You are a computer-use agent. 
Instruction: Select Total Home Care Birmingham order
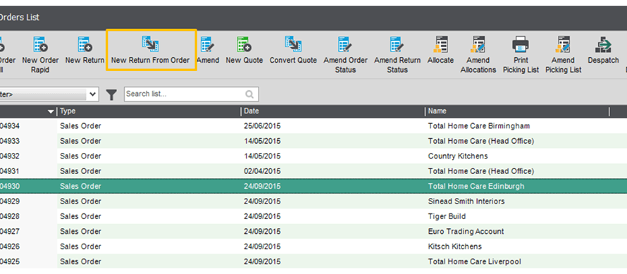(x=313, y=126)
